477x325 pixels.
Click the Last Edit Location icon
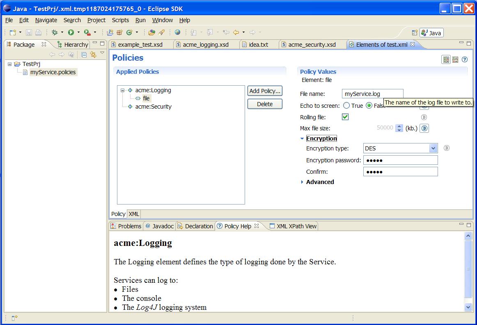226,32
